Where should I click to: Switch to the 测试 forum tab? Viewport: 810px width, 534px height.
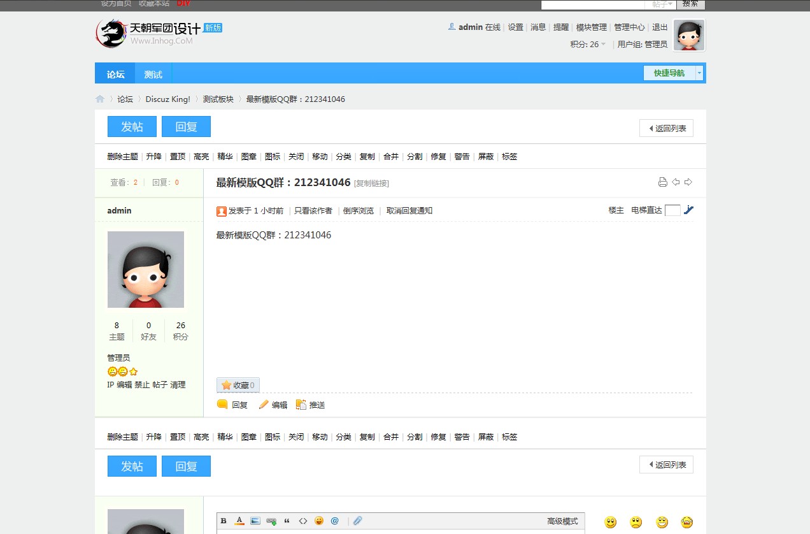(x=153, y=74)
